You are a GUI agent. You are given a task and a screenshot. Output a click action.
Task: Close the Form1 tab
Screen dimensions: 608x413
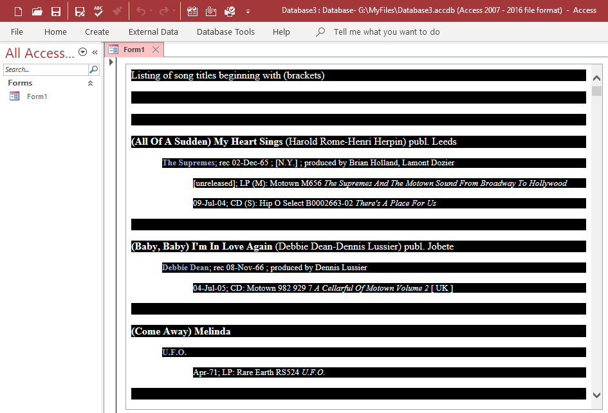pos(156,50)
